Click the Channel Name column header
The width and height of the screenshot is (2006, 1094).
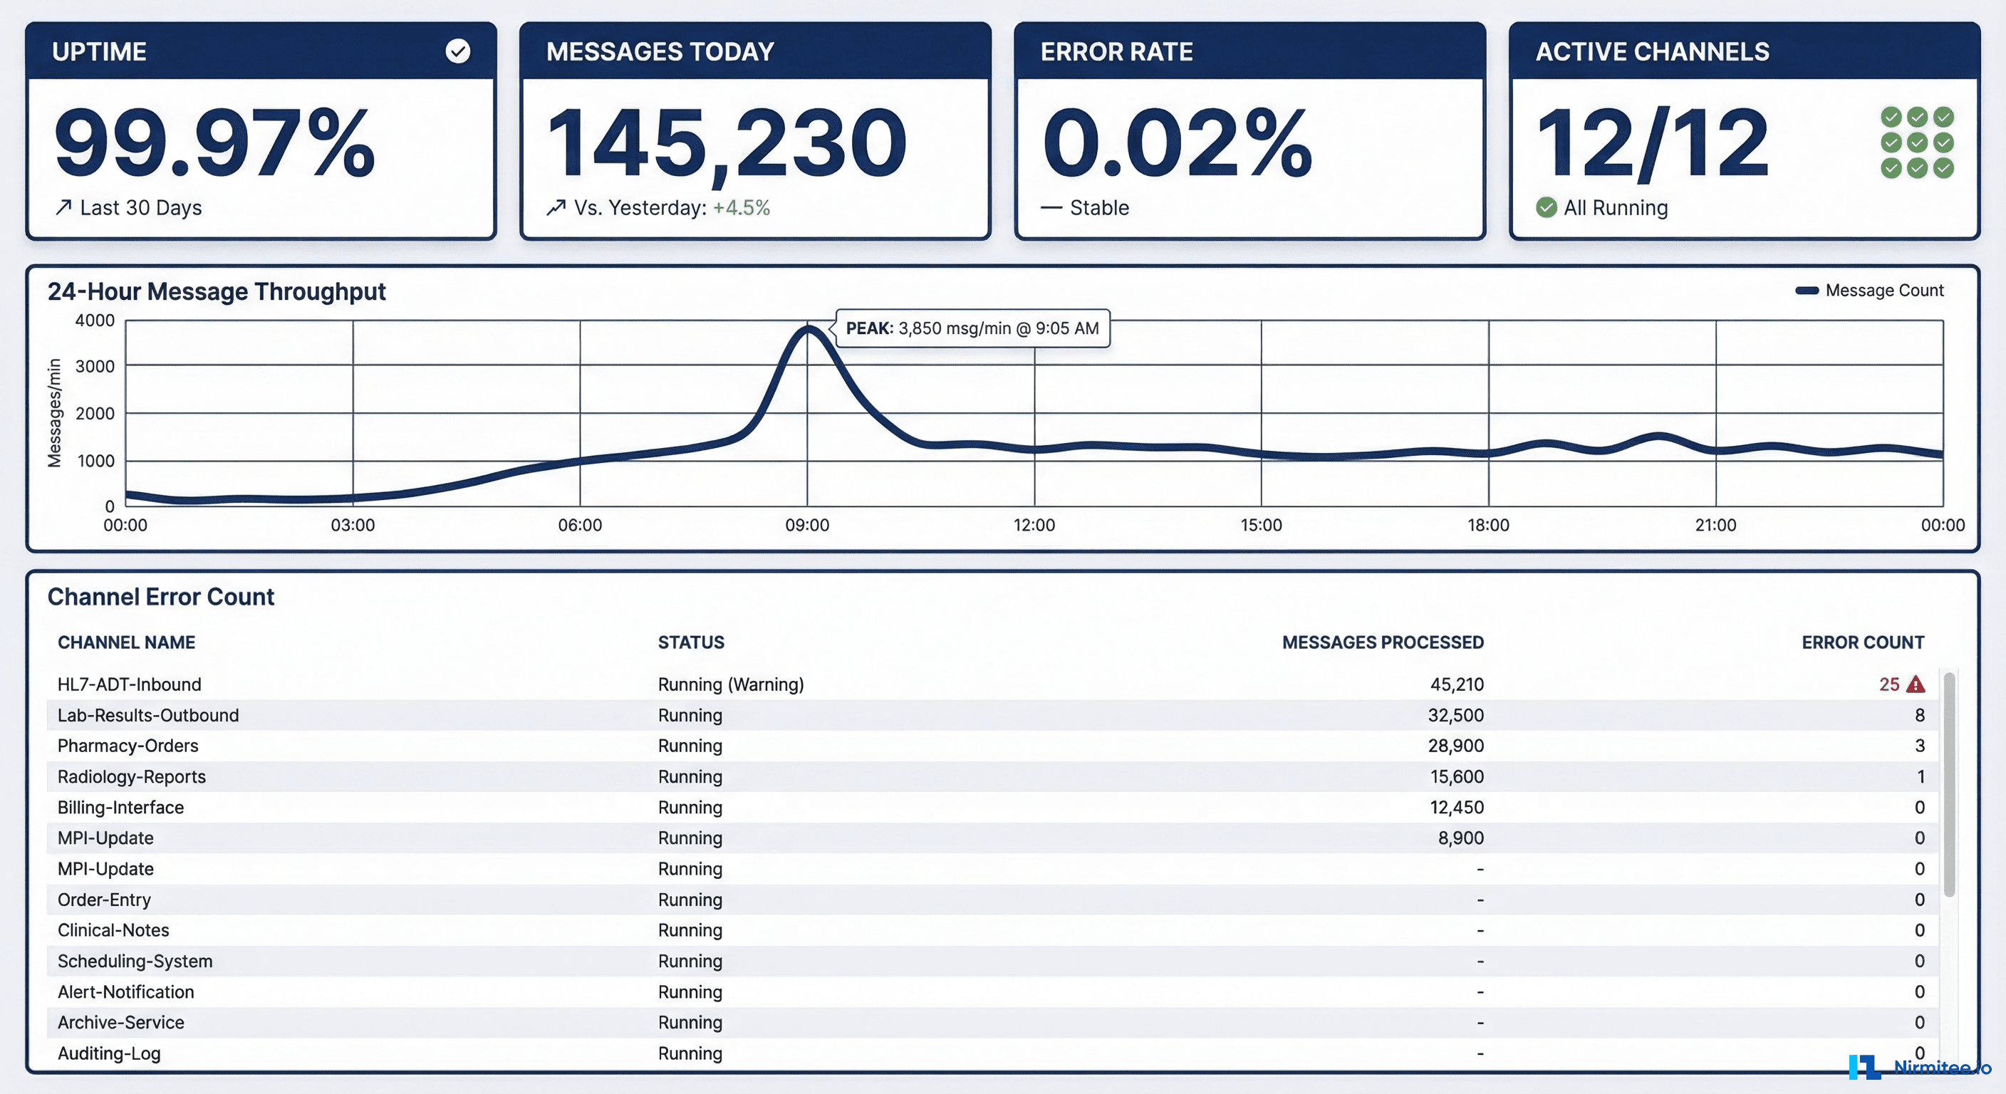point(125,642)
